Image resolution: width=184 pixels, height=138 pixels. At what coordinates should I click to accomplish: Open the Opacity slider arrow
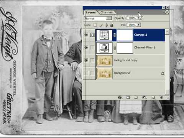click(139, 18)
